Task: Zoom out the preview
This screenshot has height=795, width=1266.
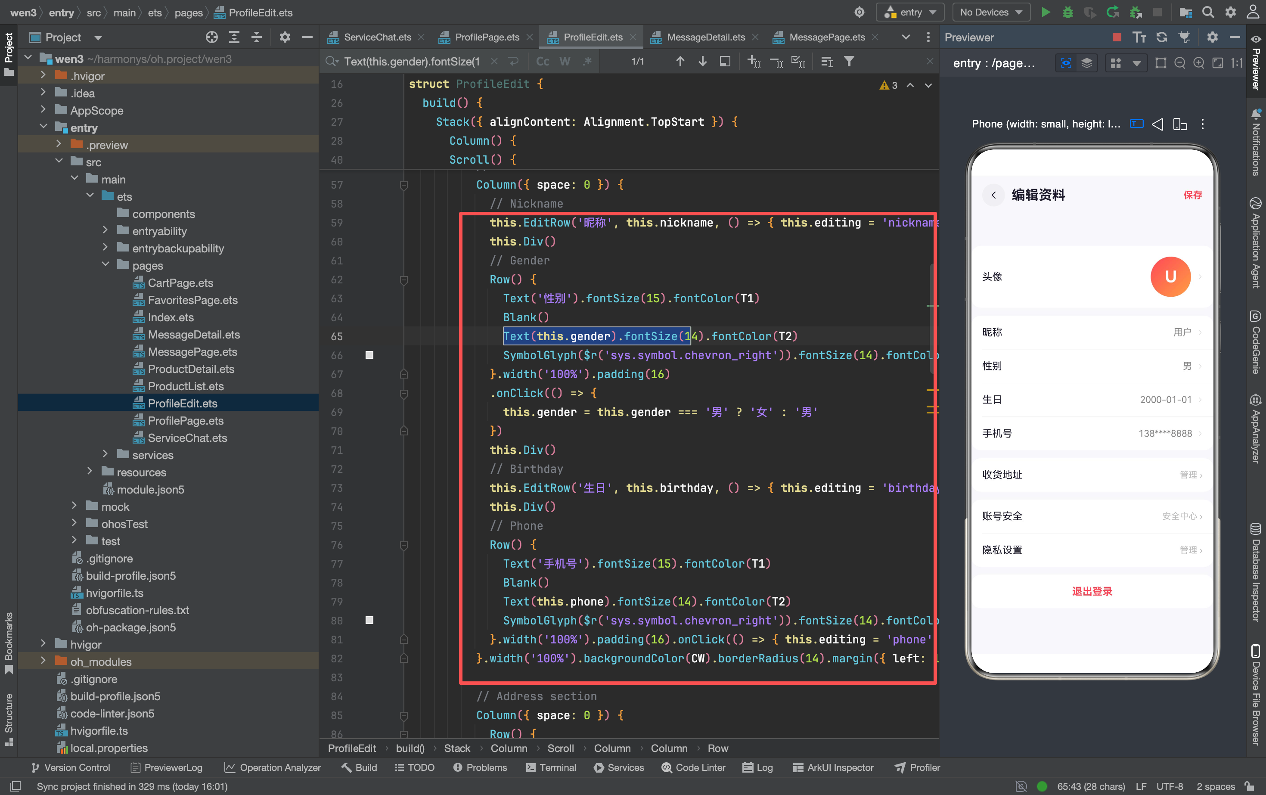Action: tap(1179, 63)
